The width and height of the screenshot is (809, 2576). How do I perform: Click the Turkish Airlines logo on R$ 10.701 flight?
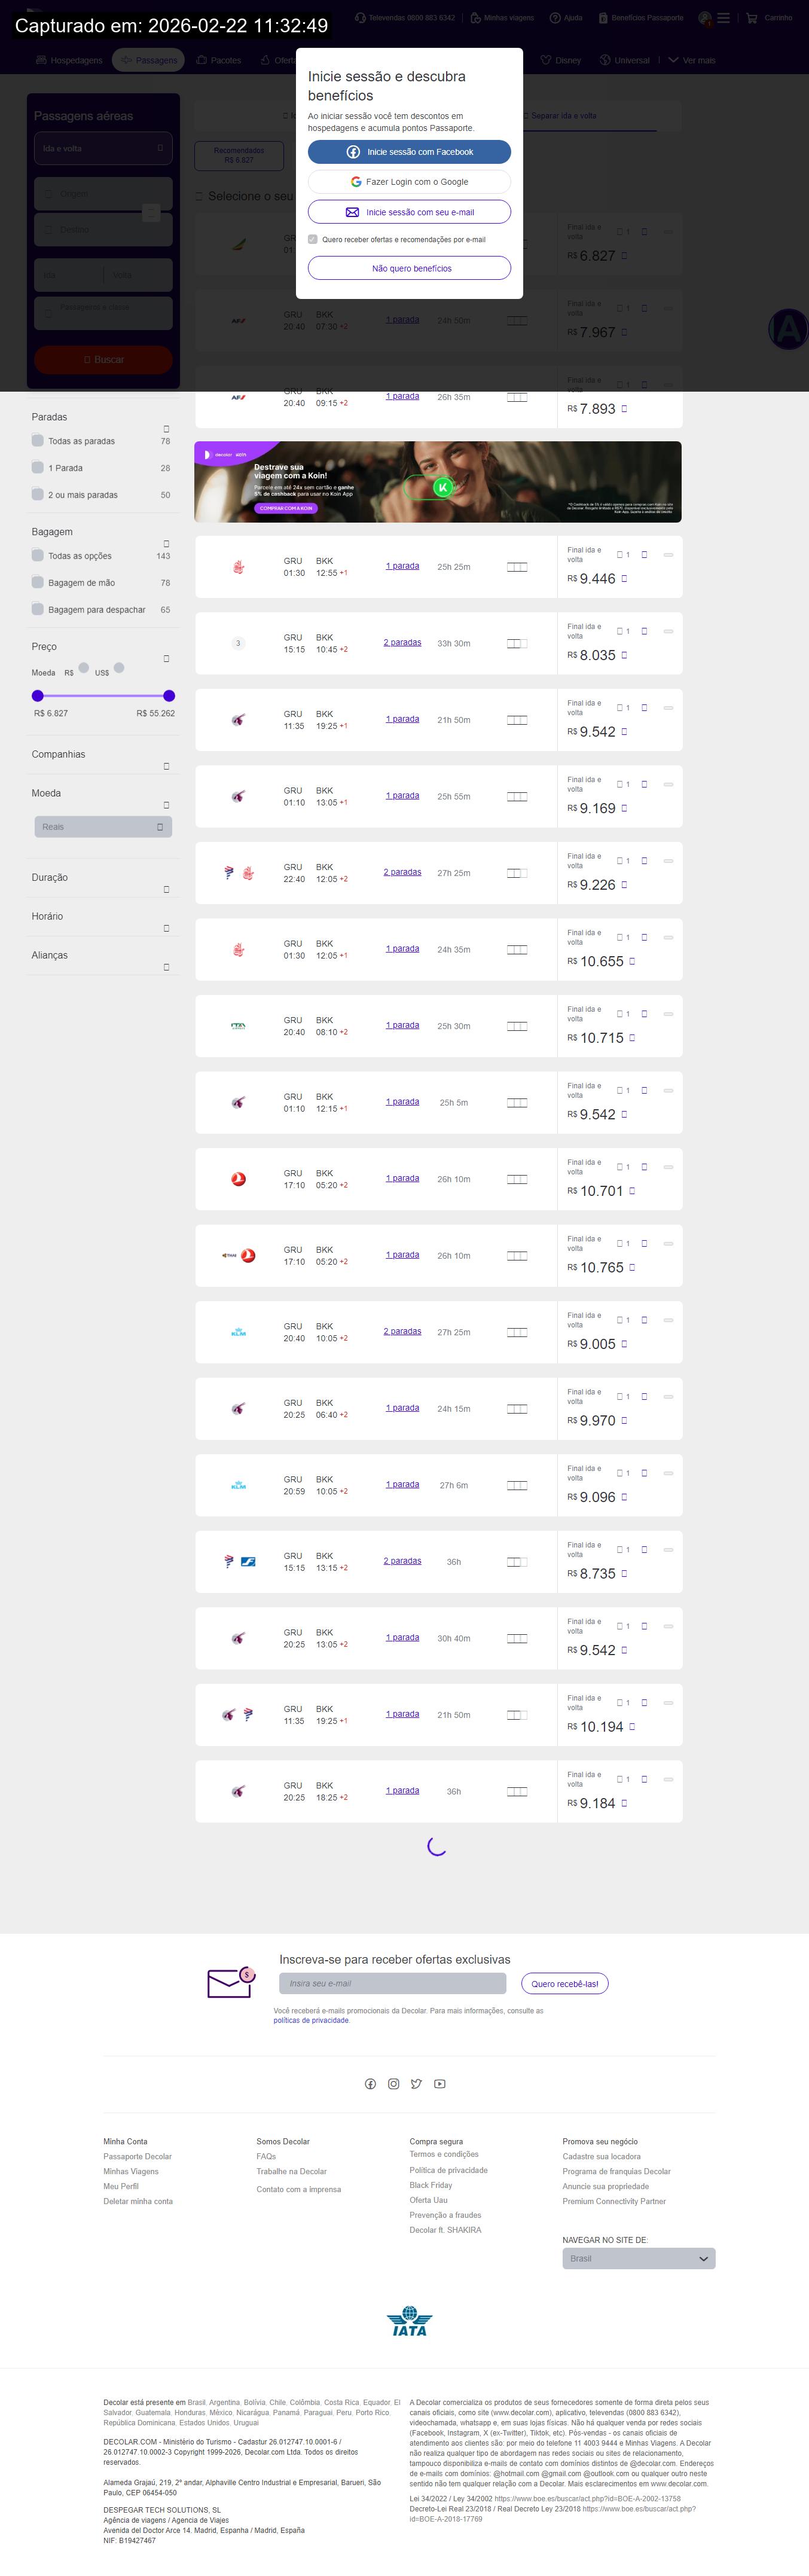click(x=238, y=1179)
